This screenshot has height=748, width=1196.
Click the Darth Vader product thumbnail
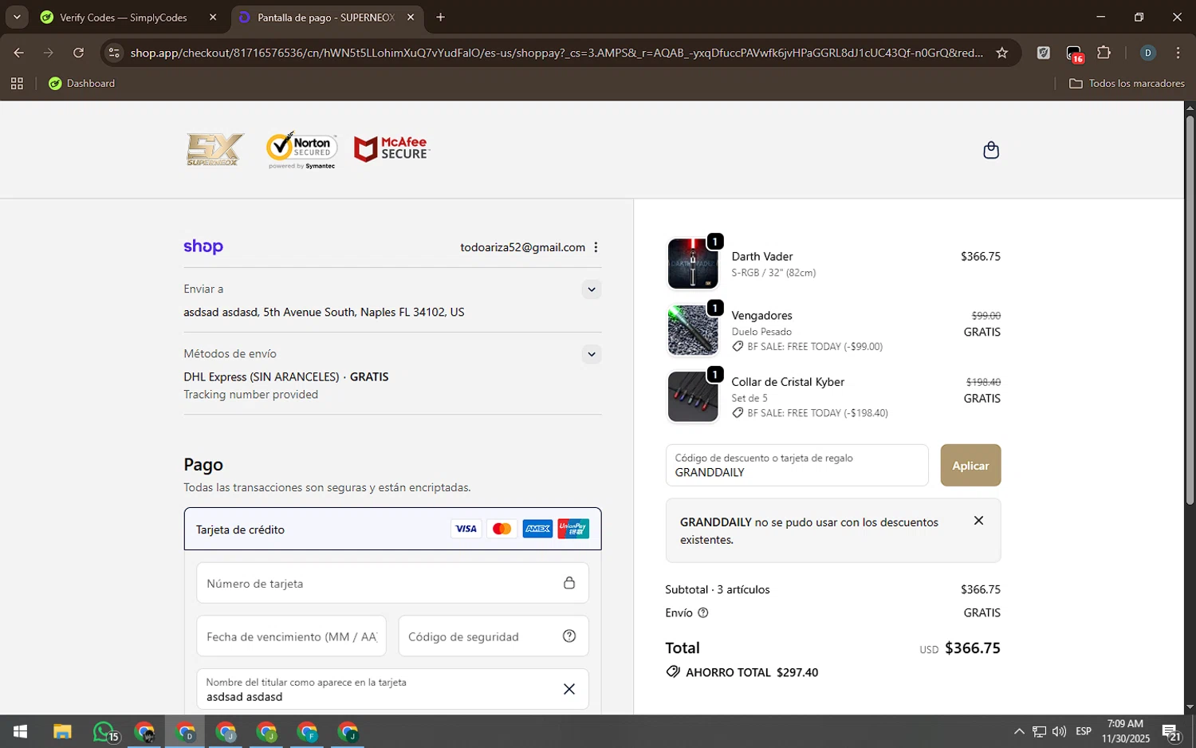[692, 263]
